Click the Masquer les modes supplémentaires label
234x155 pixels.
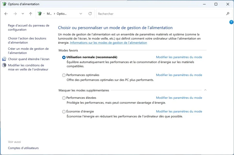pyautogui.click(x=84, y=90)
